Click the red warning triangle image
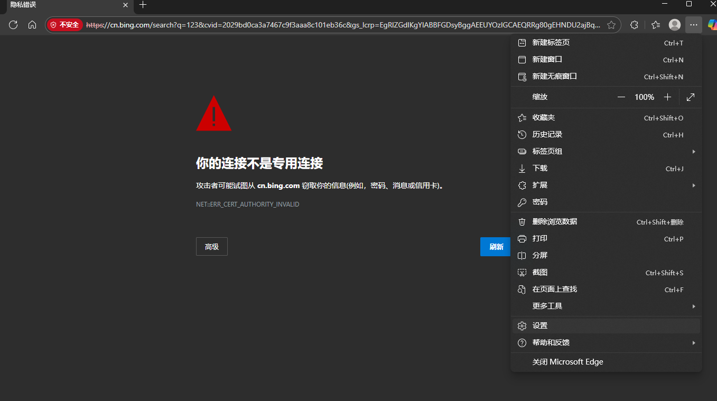Image resolution: width=717 pixels, height=401 pixels. (x=213, y=113)
